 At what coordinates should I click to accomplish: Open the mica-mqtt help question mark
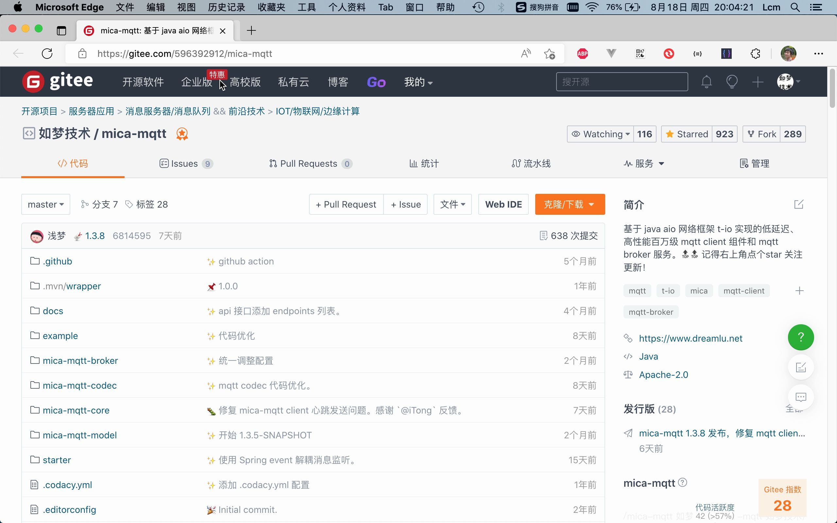tap(682, 482)
